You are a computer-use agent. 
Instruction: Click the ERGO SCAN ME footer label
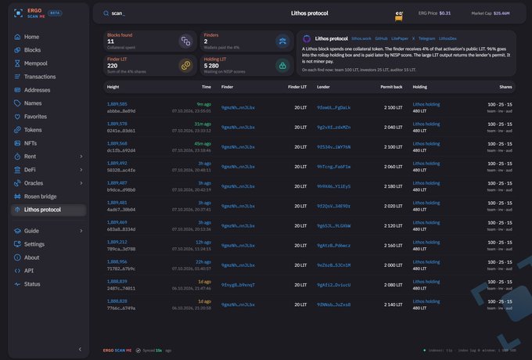click(117, 351)
